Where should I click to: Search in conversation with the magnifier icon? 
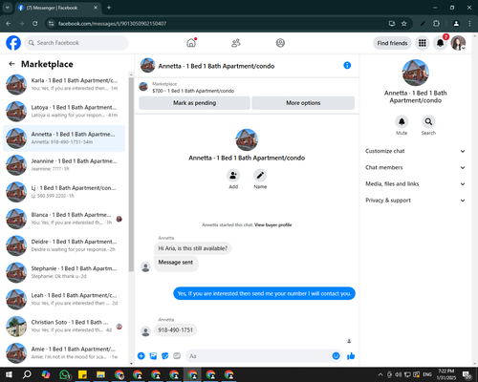[428, 121]
